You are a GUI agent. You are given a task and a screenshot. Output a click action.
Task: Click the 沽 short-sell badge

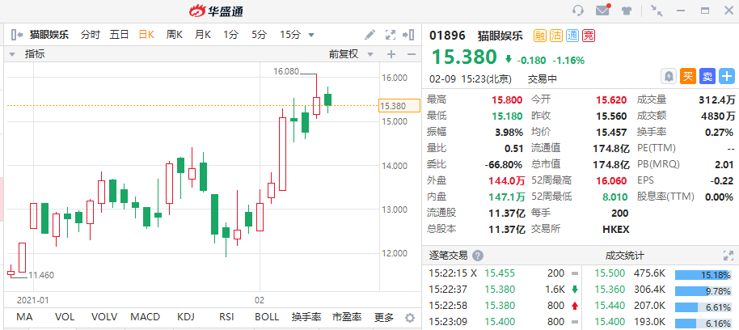[x=556, y=36]
